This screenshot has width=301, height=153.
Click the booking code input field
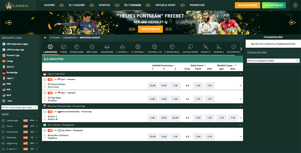point(271,61)
